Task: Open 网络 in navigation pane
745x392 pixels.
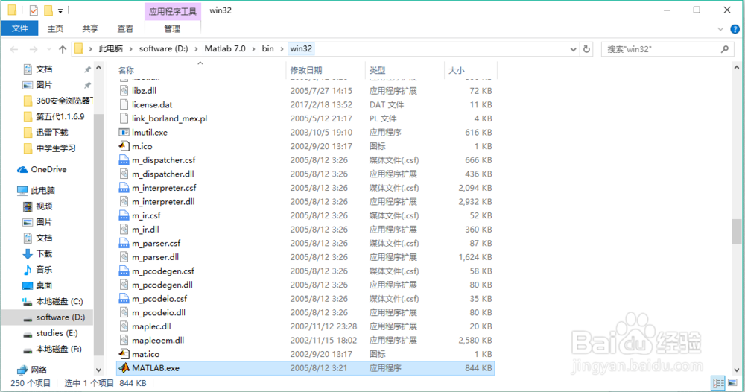Action: point(32,370)
